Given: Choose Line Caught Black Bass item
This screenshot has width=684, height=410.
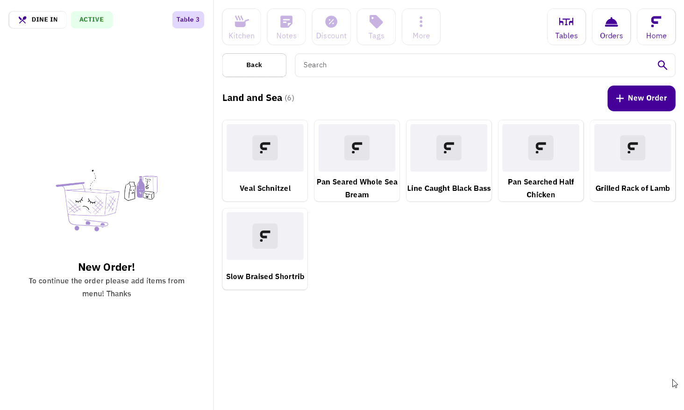Looking at the screenshot, I should point(449,160).
